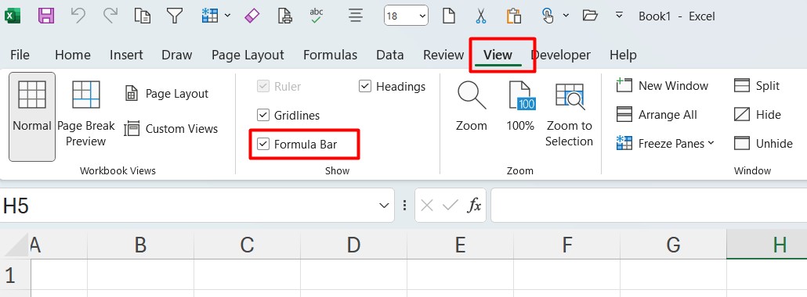Open the Touch/Mouse Mode dropdown arrow

(x=566, y=16)
